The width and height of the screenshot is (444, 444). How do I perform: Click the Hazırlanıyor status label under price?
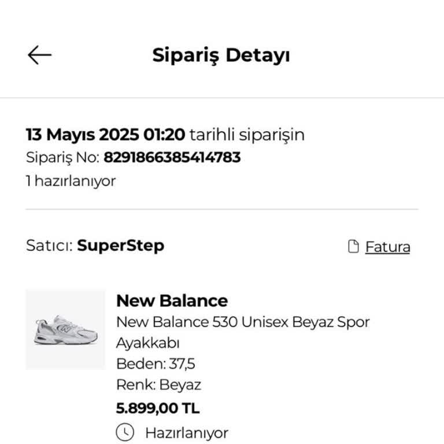click(x=186, y=432)
